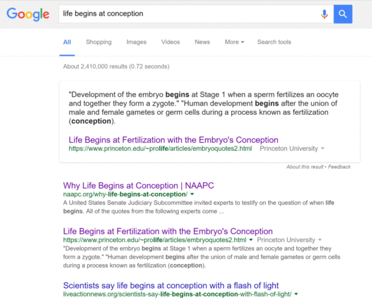Activate voice search microphone icon
This screenshot has height=299, width=372.
(x=324, y=14)
